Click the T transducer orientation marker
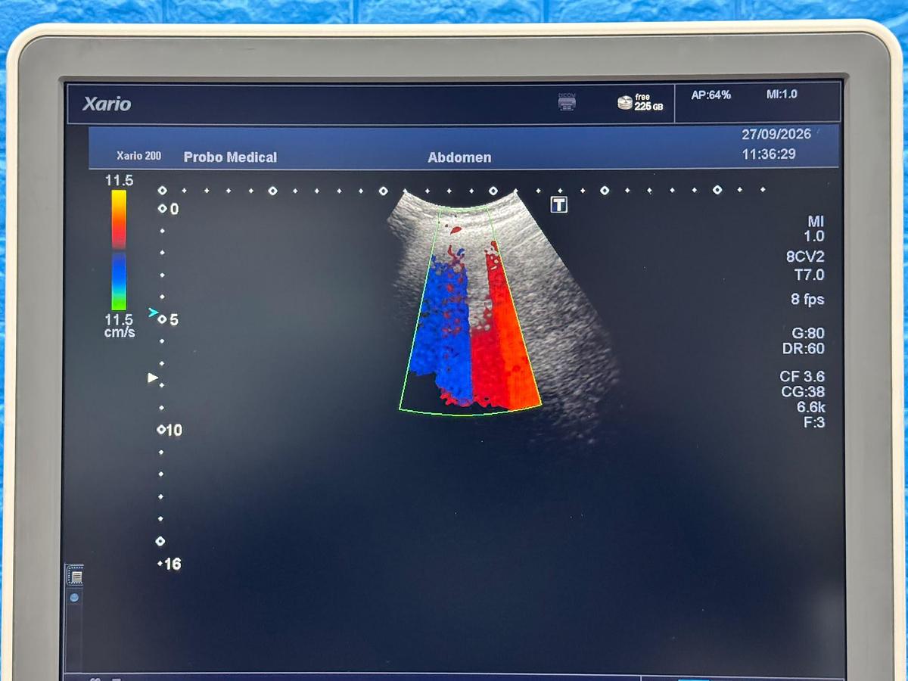Screen dimensions: 908x681 click(x=559, y=204)
